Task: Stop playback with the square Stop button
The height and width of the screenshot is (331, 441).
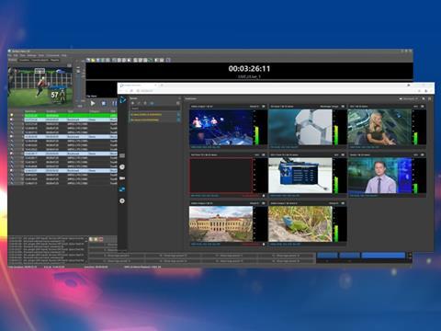Action: click(x=104, y=103)
